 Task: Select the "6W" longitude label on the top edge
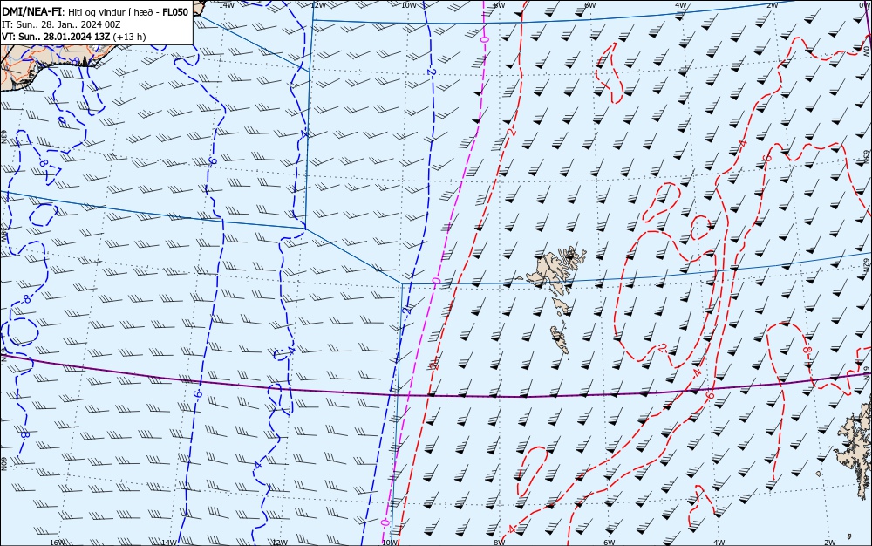(x=590, y=4)
